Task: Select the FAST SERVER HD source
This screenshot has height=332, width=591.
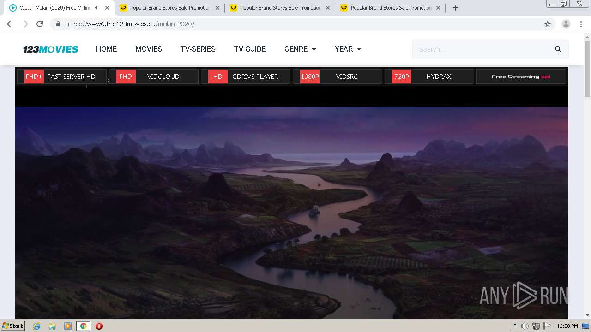Action: [x=61, y=77]
